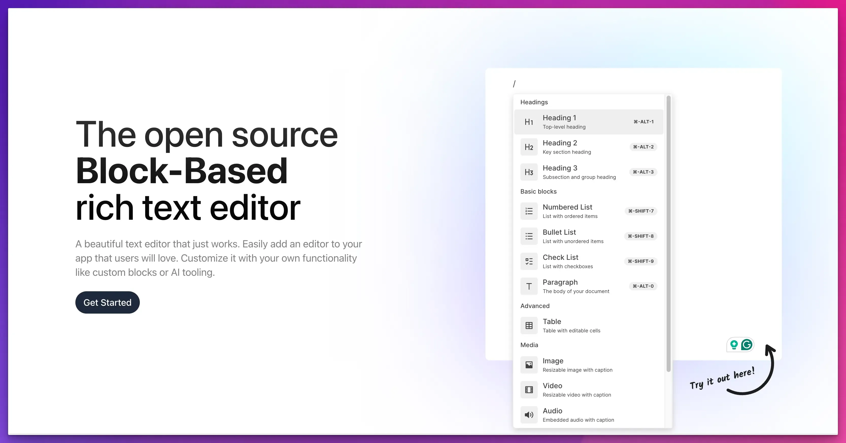
Task: Click the Paragraph T icon
Action: (x=529, y=286)
